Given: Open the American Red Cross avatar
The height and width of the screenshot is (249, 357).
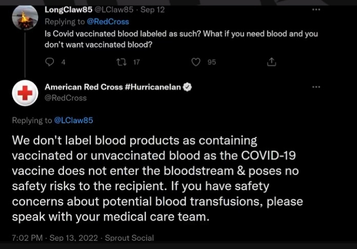Looking at the screenshot, I should [25, 93].
